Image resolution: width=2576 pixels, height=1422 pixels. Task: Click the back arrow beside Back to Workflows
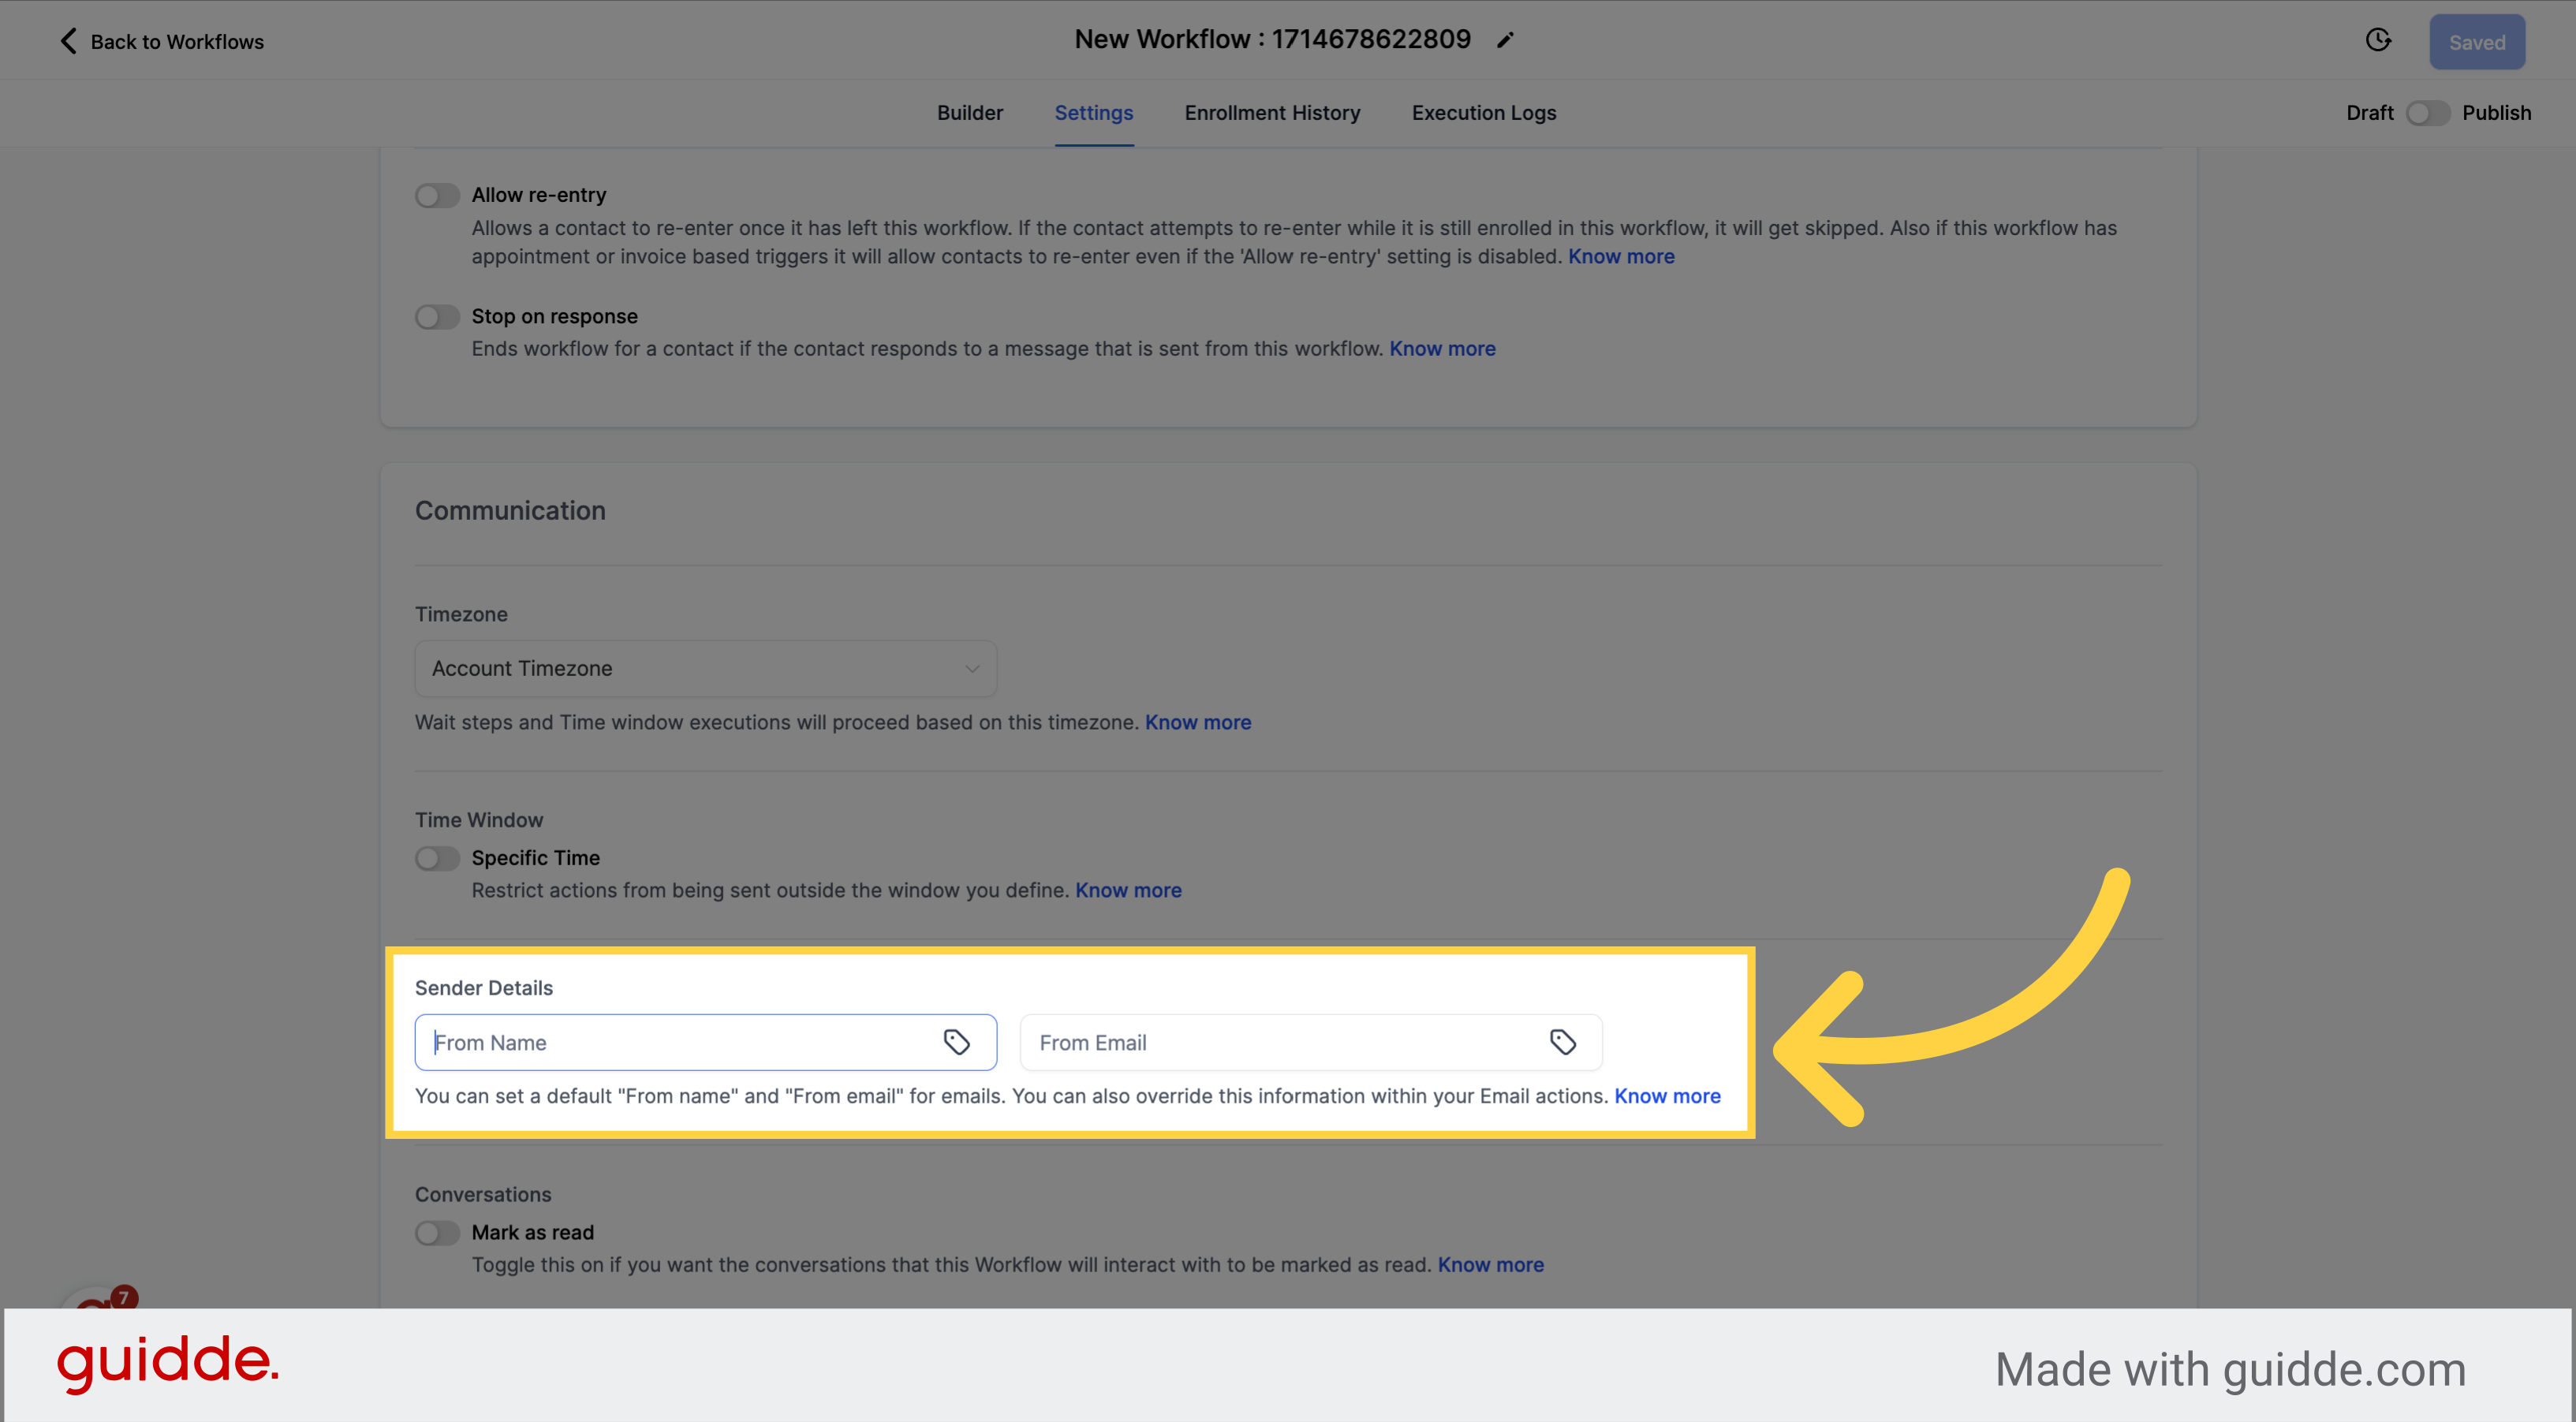[68, 41]
